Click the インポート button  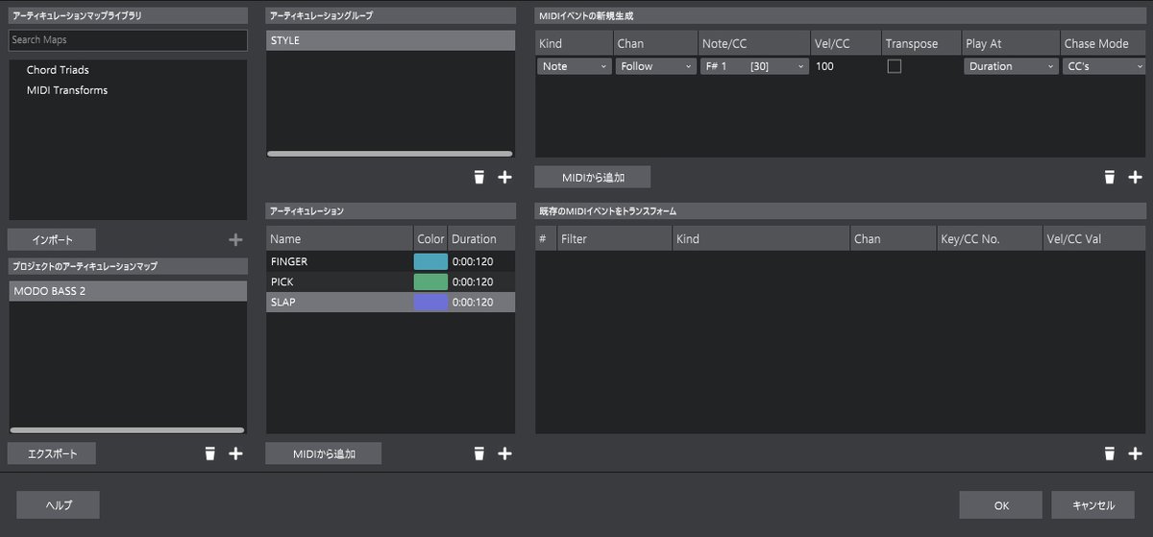[52, 240]
